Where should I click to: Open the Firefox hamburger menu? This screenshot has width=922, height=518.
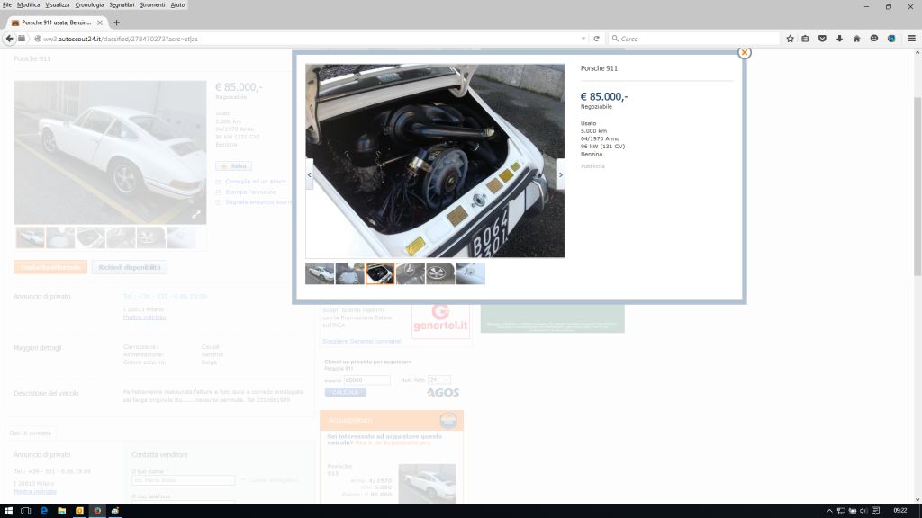tap(911, 39)
